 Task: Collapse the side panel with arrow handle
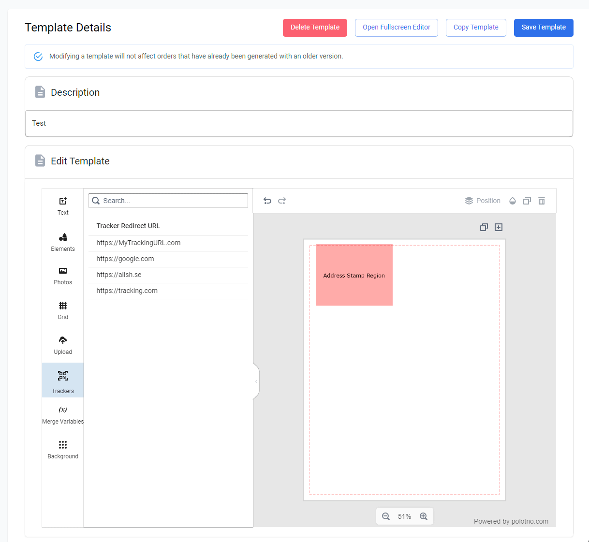pos(256,381)
